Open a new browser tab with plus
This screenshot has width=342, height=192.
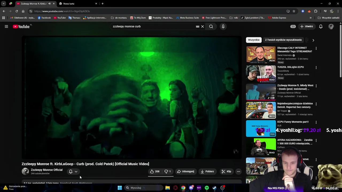[103, 4]
